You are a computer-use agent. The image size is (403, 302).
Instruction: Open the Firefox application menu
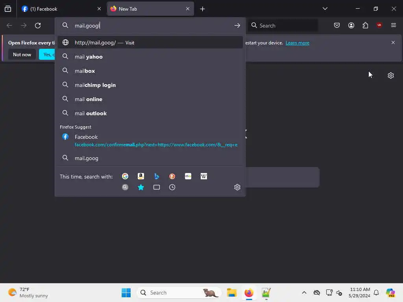[x=394, y=25]
